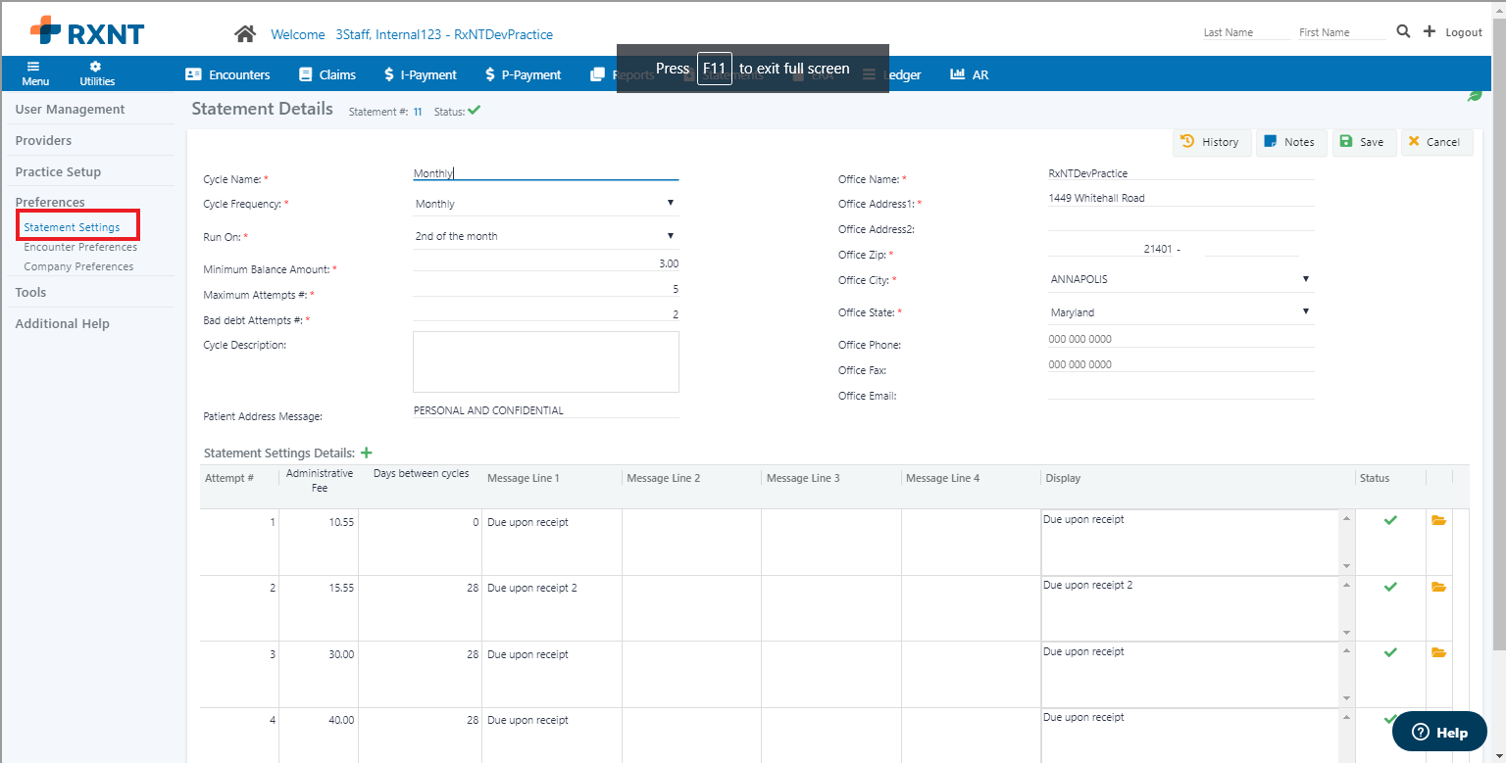
Task: Click the green Status checkmark in the header
Action: point(475,111)
